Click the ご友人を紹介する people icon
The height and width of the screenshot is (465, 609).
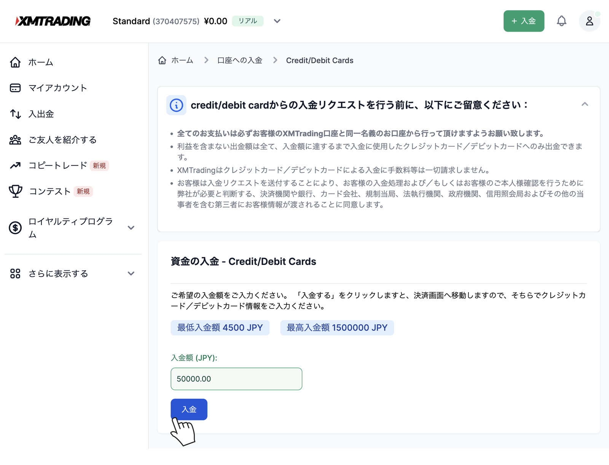(x=15, y=140)
